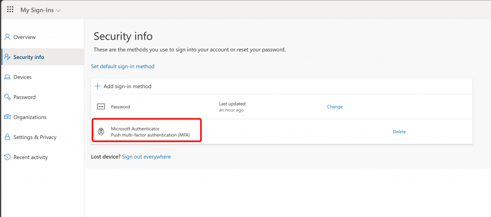The height and width of the screenshot is (217, 491).
Task: Go to Devices in the sidebar
Action: [x=23, y=77]
